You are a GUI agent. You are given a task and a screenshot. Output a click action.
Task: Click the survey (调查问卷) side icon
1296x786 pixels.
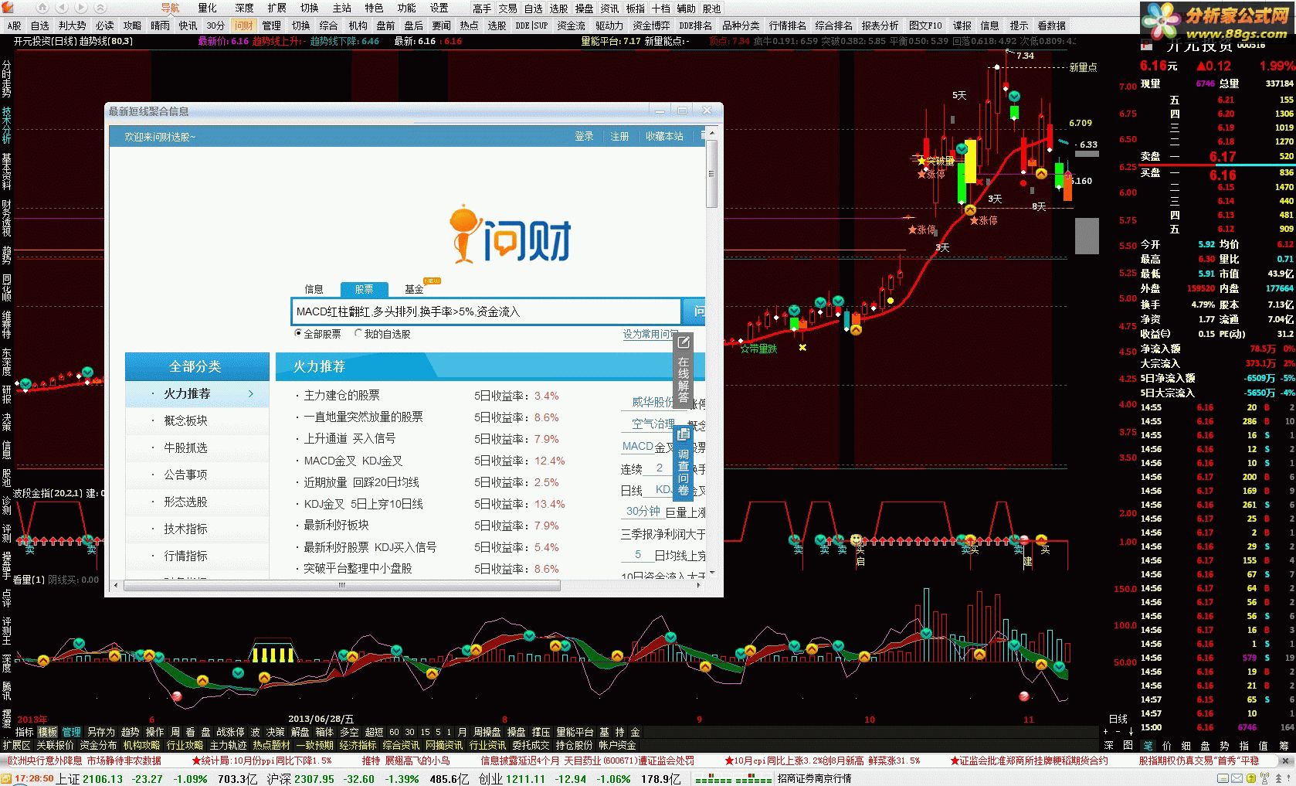684,464
